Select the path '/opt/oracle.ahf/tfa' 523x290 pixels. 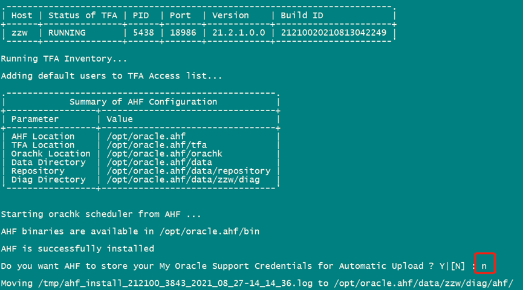[157, 145]
